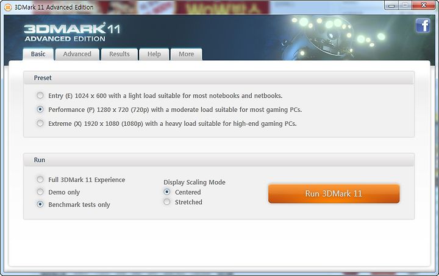The height and width of the screenshot is (276, 439).
Task: Click the 3DMark 11 title bar icon
Action: pos(8,7)
